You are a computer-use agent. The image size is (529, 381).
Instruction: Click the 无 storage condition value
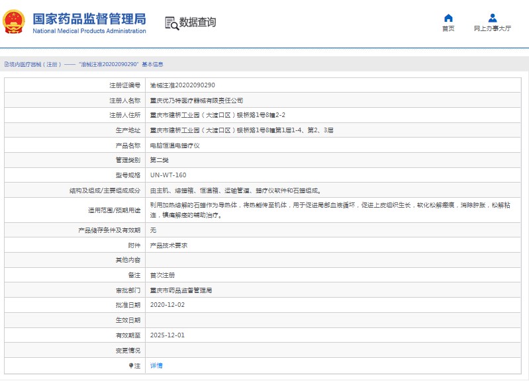(153, 230)
